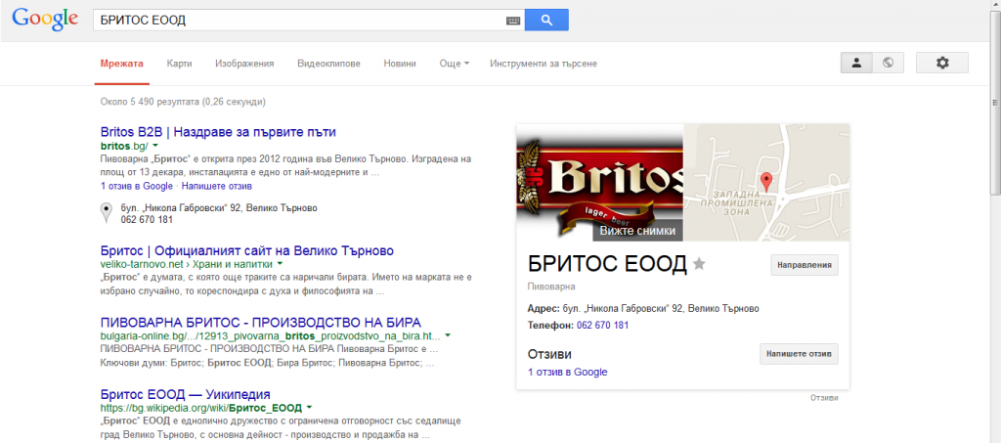Open Britos B2B search result
This screenshot has width=1001, height=443.
218,132
